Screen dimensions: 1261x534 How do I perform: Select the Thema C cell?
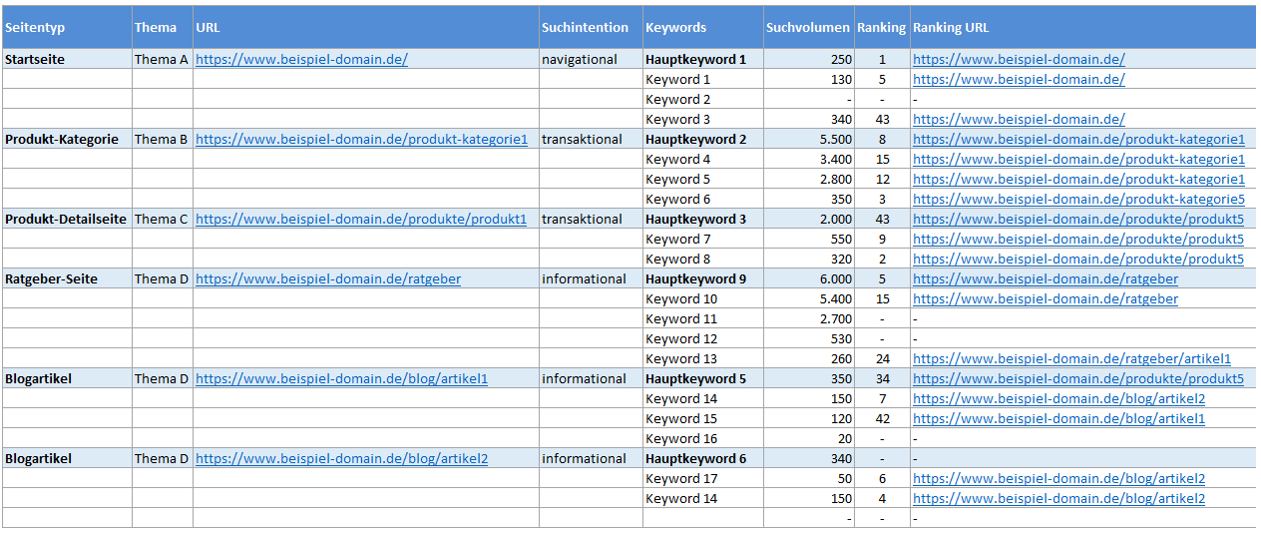point(163,219)
